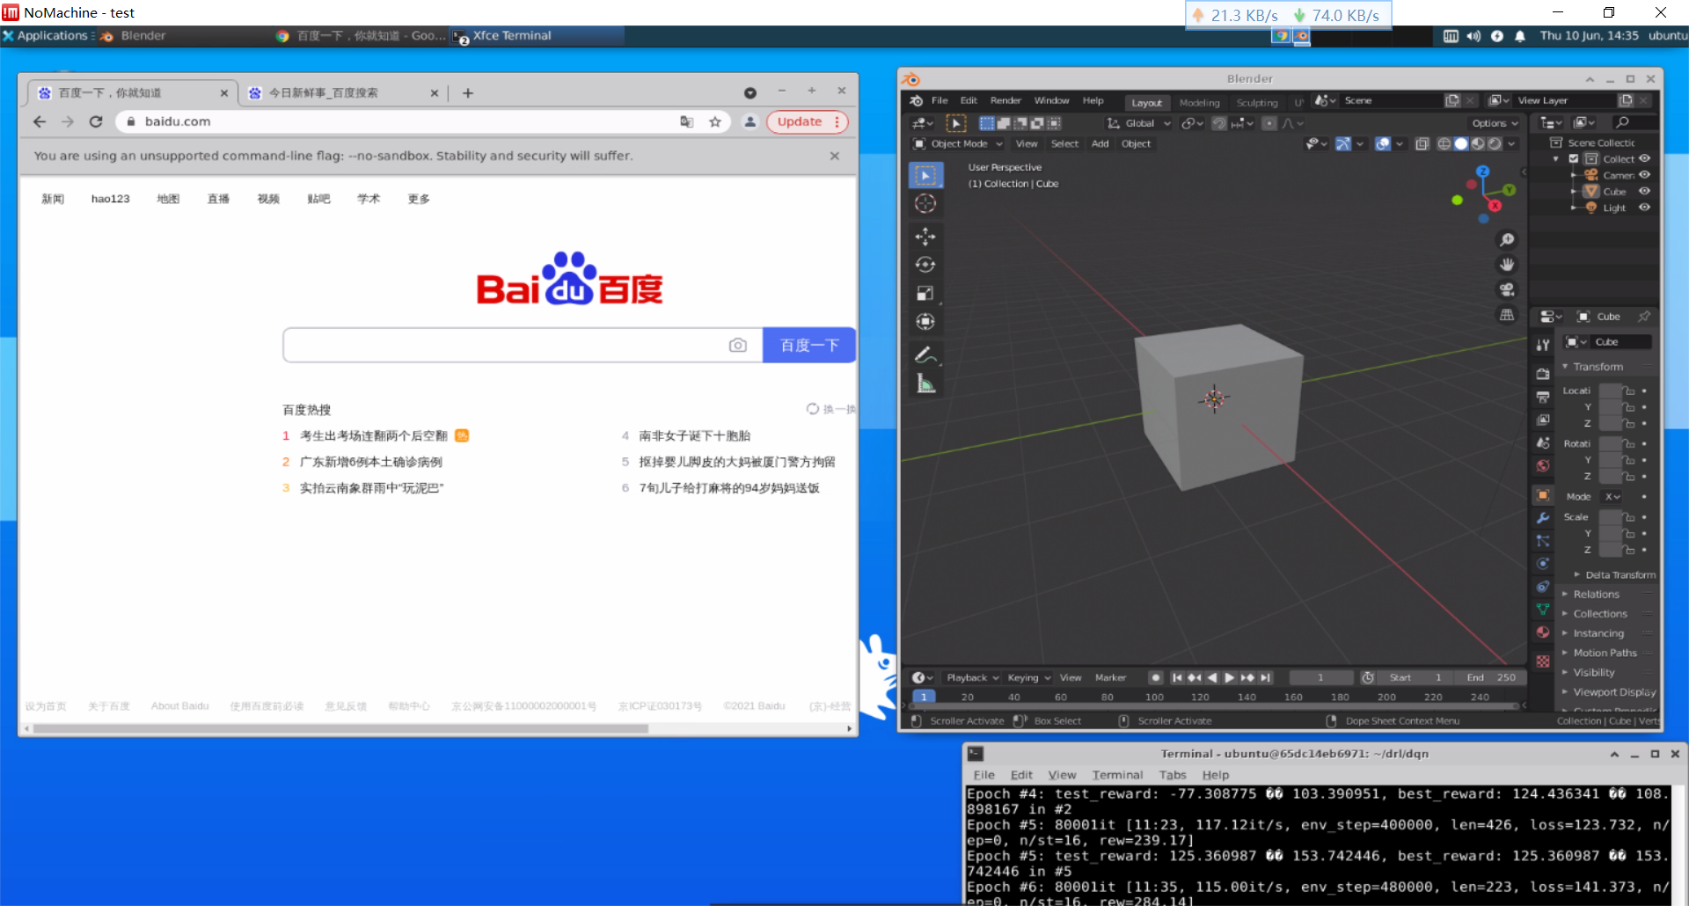Open Modifier properties wrench icon
Viewport: 1689px width, 906px height.
point(1543,518)
